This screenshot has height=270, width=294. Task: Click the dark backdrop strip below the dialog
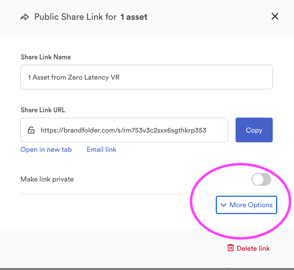pyautogui.click(x=147, y=269)
